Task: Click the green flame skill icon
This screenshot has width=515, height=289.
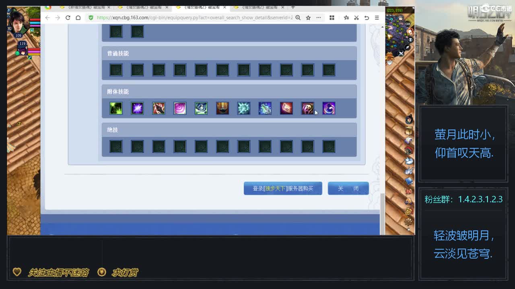Action: (x=116, y=108)
